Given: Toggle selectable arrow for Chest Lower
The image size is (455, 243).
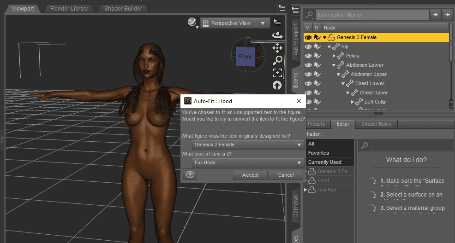Looking at the screenshot, I should pos(318,83).
